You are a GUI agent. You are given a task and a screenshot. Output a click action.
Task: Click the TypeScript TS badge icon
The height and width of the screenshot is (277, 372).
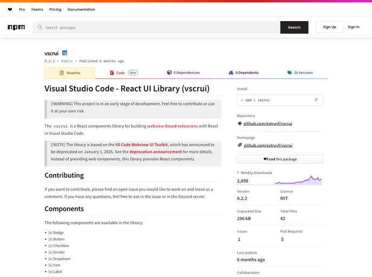tap(64, 53)
